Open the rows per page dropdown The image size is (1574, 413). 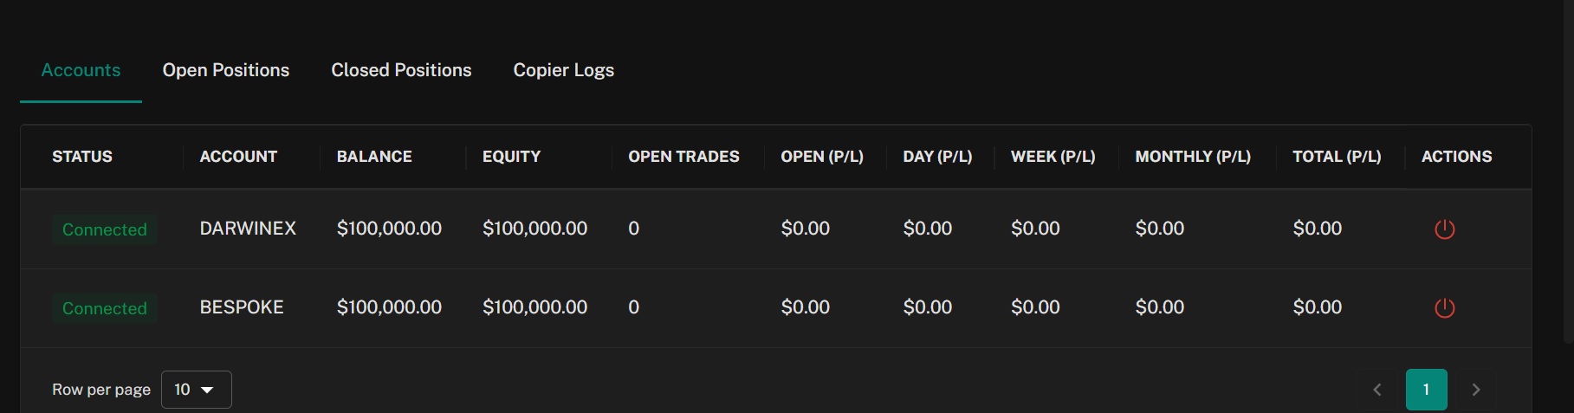coord(196,390)
